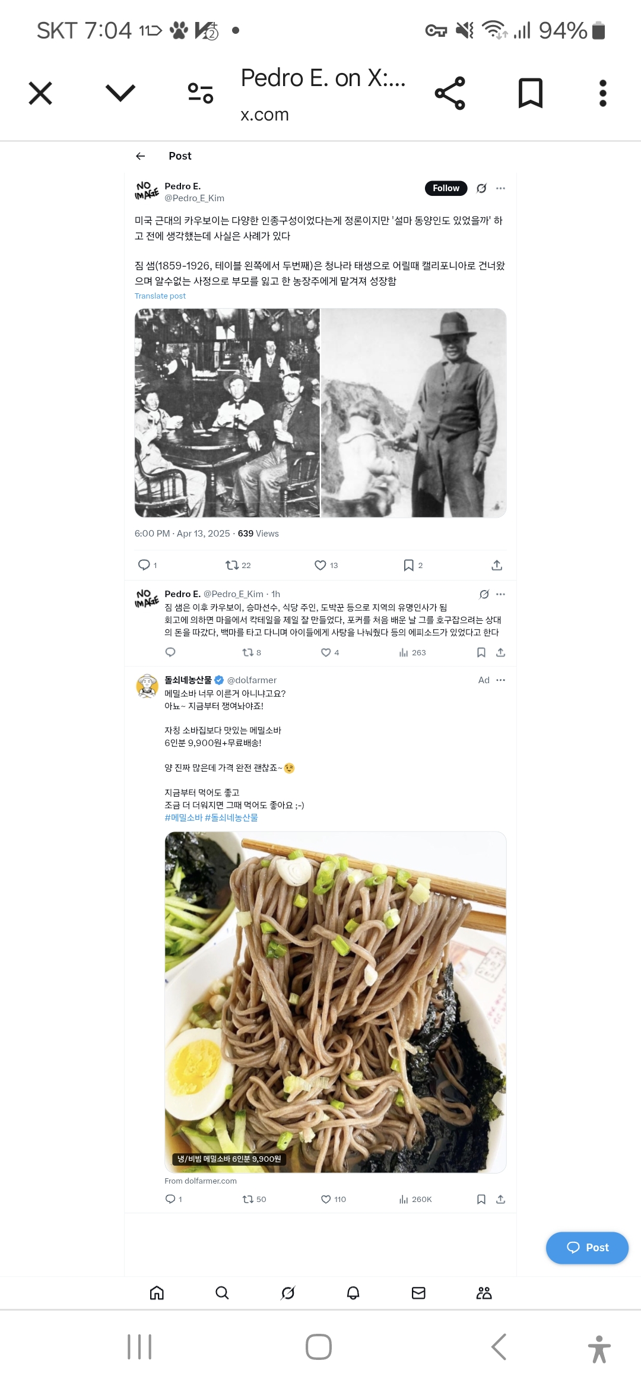Screen dimensions: 641x1389
Task: Bookmark the main post with 2 bookmarks
Action: pyautogui.click(x=413, y=565)
